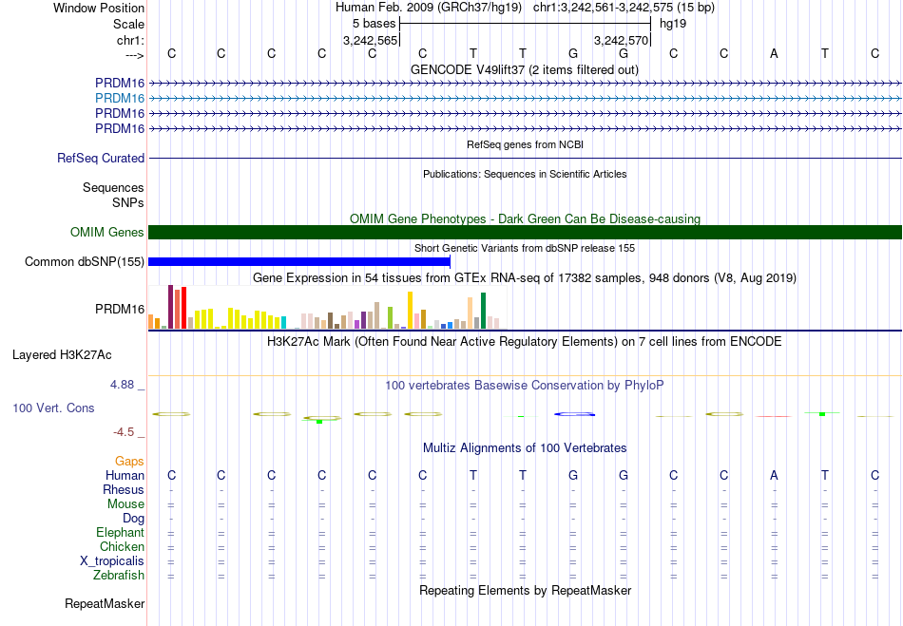Select the Dog alignment row label
The width and height of the screenshot is (903, 626).
pos(133,519)
